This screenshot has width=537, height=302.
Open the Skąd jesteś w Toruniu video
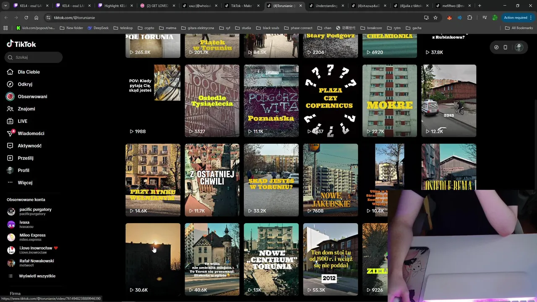271,180
